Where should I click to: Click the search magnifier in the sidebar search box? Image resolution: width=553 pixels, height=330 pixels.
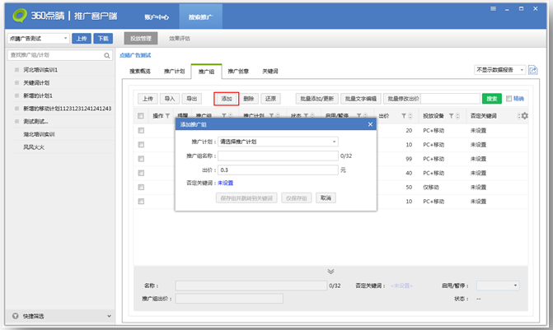[x=107, y=55]
